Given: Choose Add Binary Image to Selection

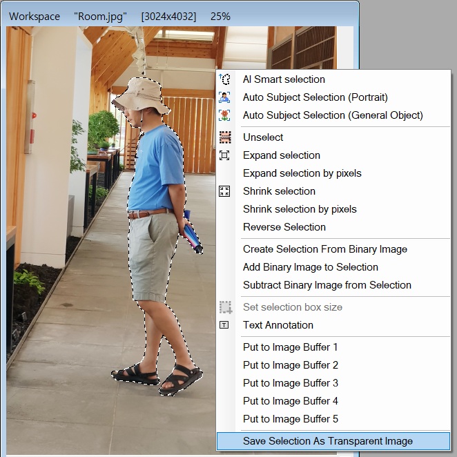Looking at the screenshot, I should click(x=311, y=267).
